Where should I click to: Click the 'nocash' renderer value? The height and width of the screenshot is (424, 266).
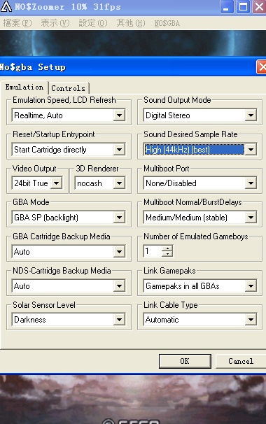(x=90, y=183)
